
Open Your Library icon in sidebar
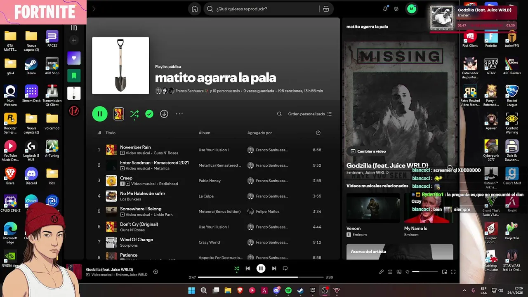click(74, 28)
